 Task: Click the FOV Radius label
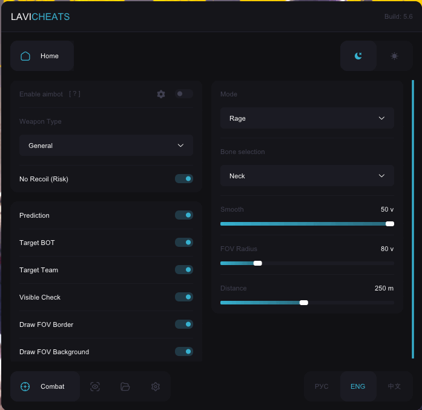pos(239,249)
